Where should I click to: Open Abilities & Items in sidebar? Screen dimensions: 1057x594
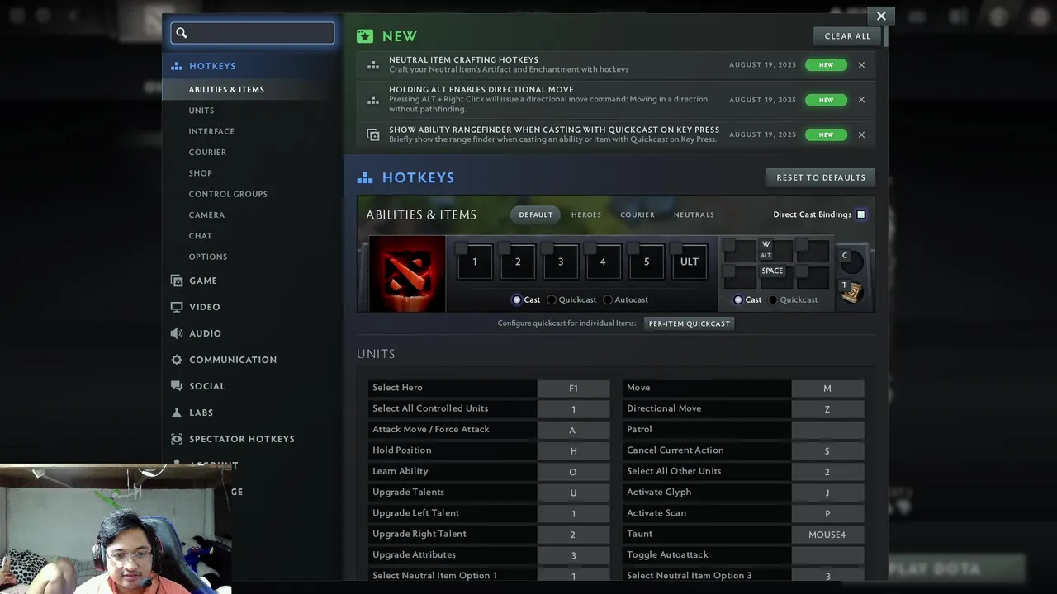coord(226,90)
